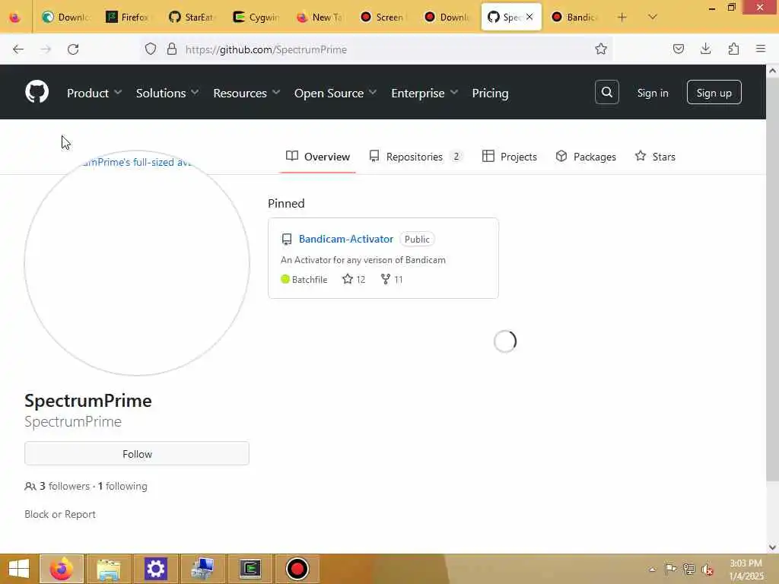Click the Action Center flag tray icon
This screenshot has width=779, height=584.
coord(670,569)
